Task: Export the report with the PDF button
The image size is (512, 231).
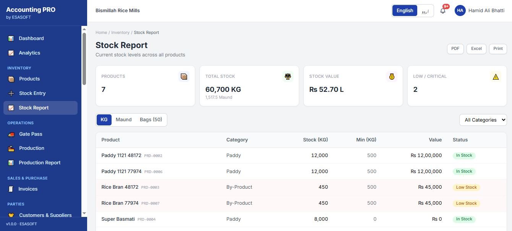Action: (455, 49)
